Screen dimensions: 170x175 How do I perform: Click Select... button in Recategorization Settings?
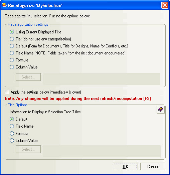28,77
